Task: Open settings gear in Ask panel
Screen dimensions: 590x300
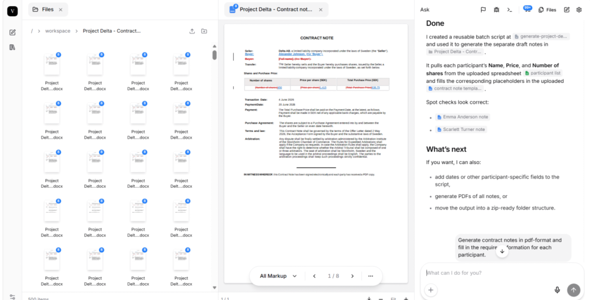Action: (579, 10)
